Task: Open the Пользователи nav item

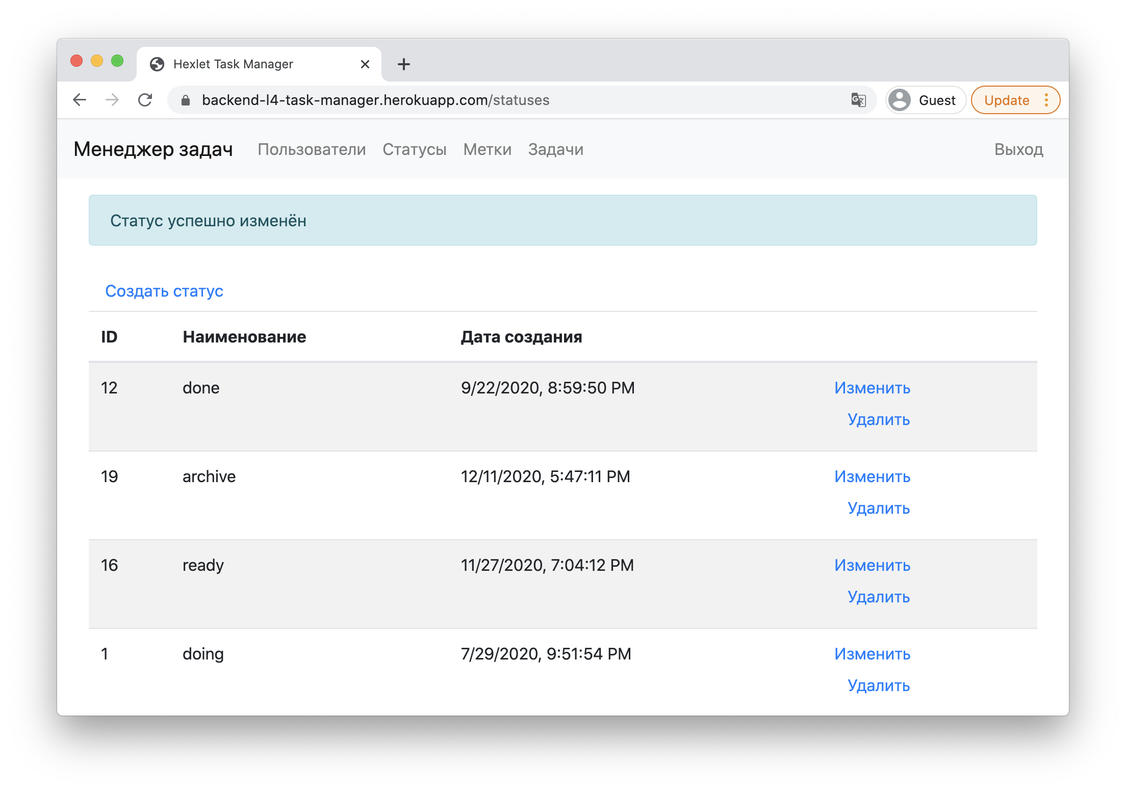Action: [x=312, y=149]
